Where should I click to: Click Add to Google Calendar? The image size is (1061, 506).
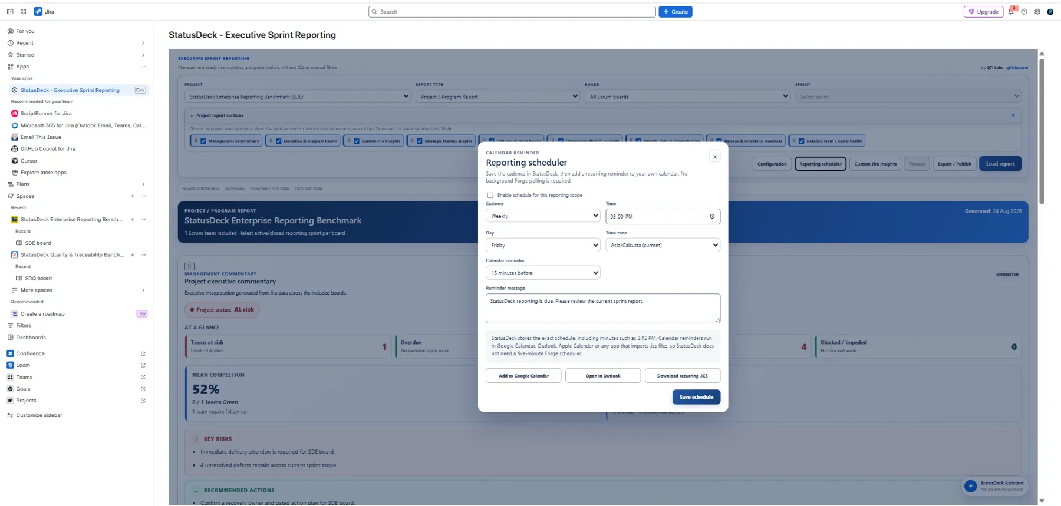pos(523,376)
